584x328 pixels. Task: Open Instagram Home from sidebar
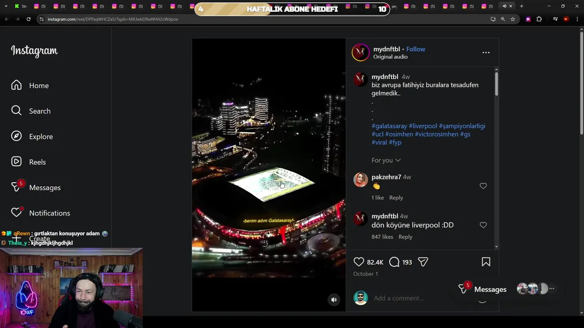tap(30, 86)
